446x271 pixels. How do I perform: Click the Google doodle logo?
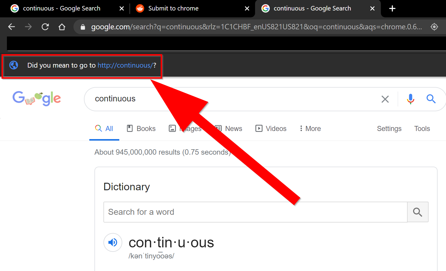pyautogui.click(x=37, y=98)
